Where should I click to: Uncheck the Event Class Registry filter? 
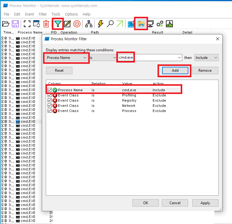coord(49,100)
